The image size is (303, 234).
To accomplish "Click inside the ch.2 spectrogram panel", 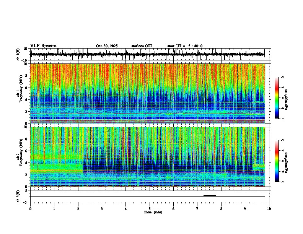I will (x=148, y=157).
